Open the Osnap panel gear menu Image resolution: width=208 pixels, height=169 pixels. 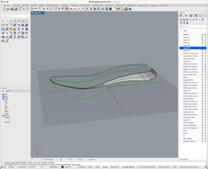click(29, 88)
